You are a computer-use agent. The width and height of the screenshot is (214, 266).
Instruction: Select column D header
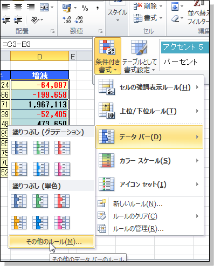39,57
